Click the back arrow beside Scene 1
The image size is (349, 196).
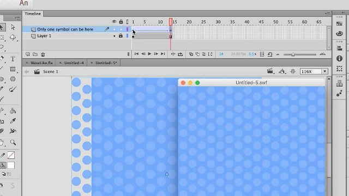point(27,71)
